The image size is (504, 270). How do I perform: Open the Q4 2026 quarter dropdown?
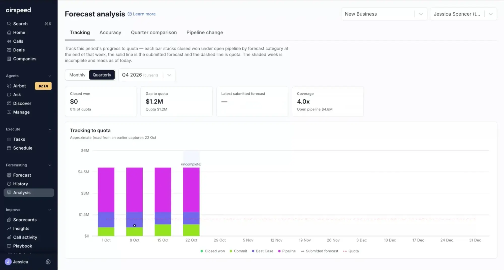pyautogui.click(x=147, y=75)
